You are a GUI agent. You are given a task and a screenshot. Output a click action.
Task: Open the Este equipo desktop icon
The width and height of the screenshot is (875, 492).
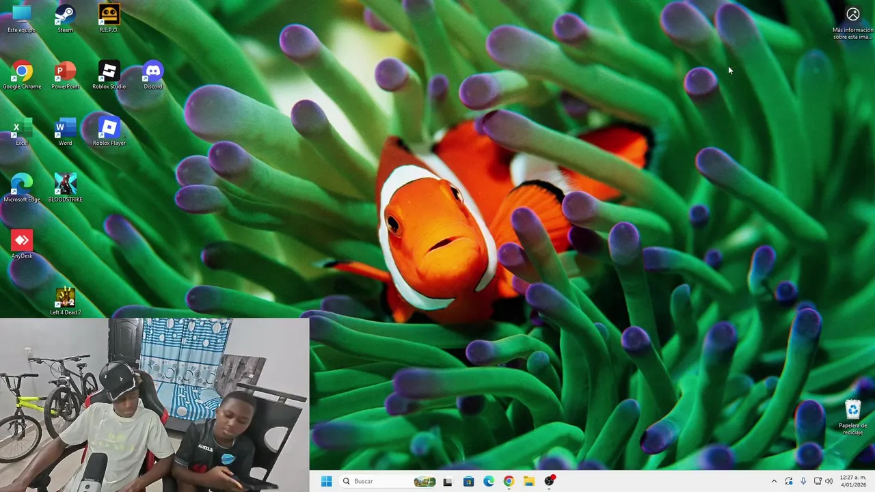click(x=22, y=18)
